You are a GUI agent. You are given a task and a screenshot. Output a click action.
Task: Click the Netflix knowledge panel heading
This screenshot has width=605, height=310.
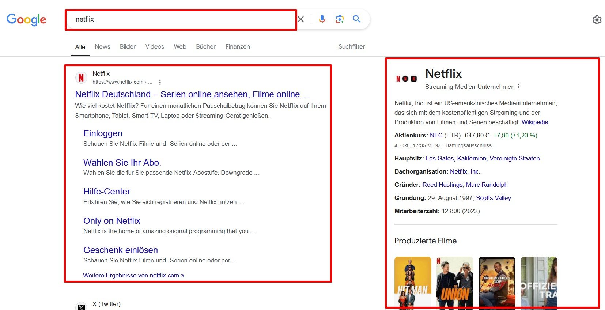pos(443,74)
